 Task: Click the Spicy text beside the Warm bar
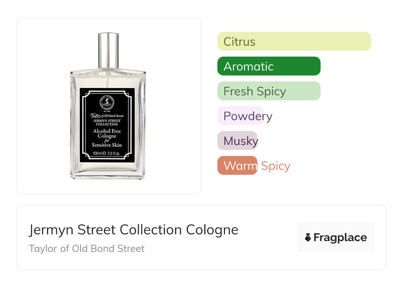[276, 166]
